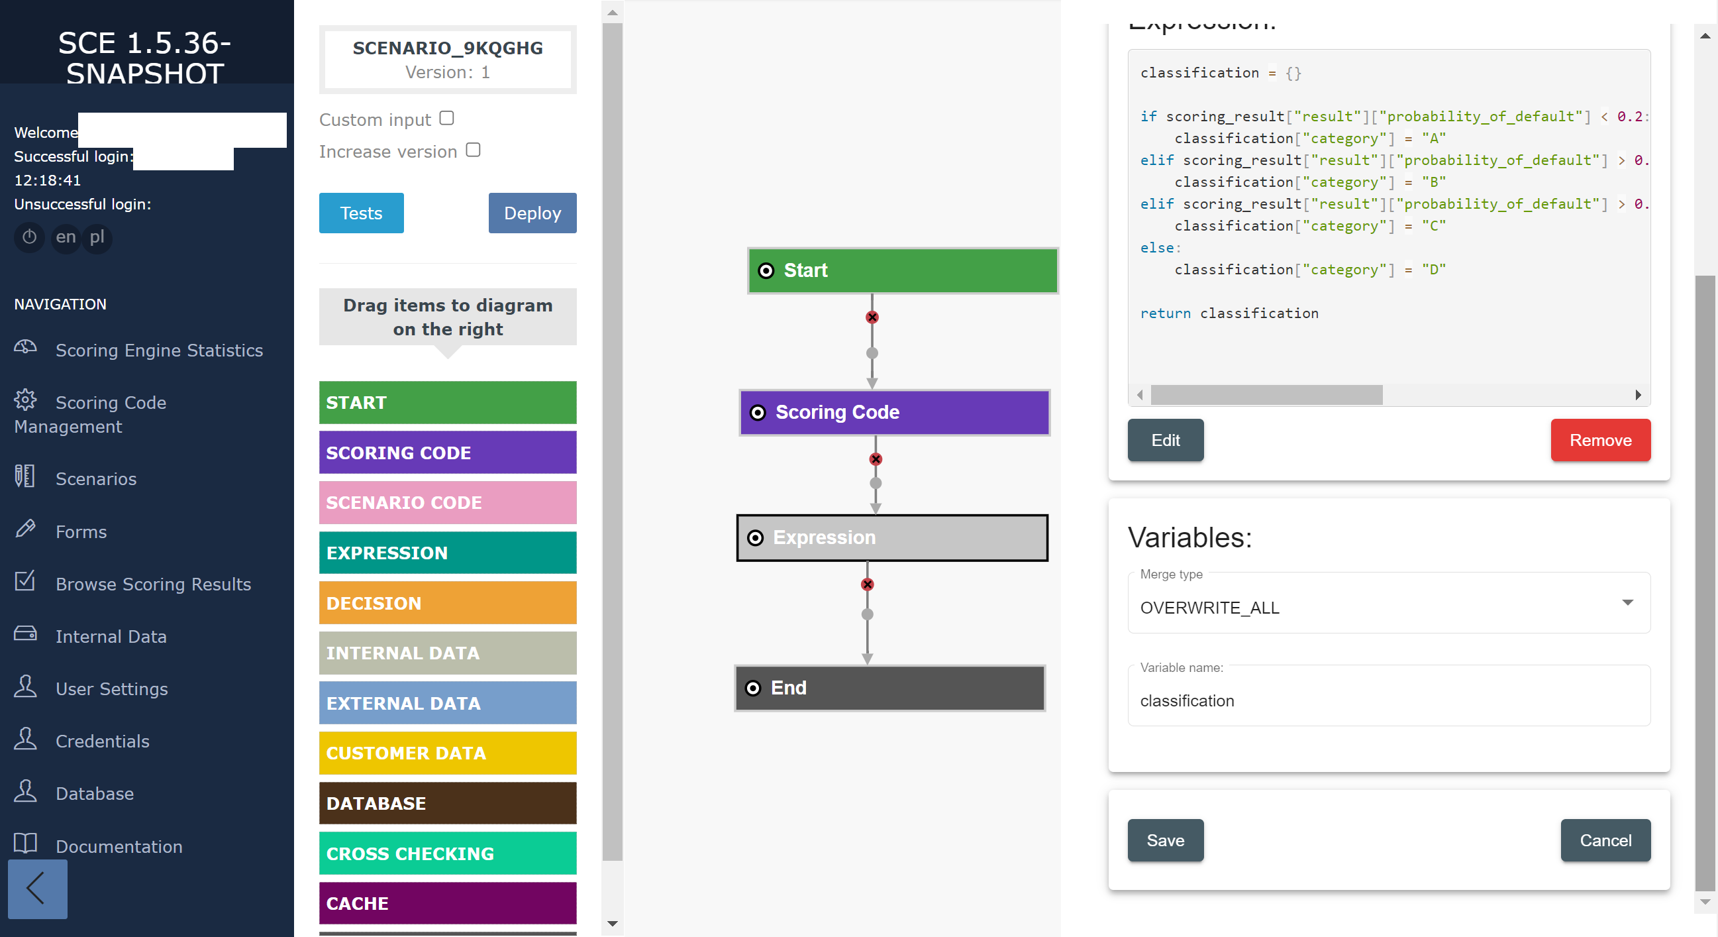1718x937 pixels.
Task: Click the Scoring Code Management gear icon
Action: (x=25, y=400)
